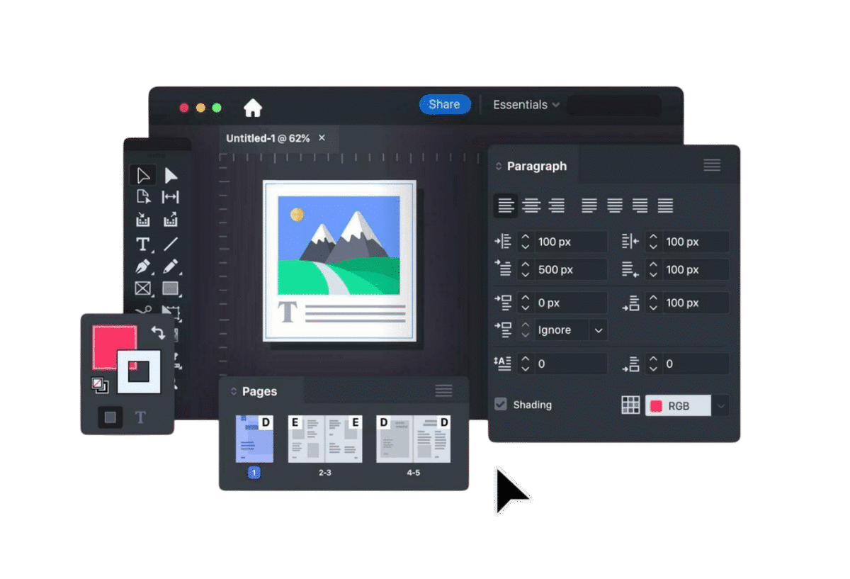Click the Home icon
Viewport: 850px width, 579px height.
pyautogui.click(x=253, y=108)
